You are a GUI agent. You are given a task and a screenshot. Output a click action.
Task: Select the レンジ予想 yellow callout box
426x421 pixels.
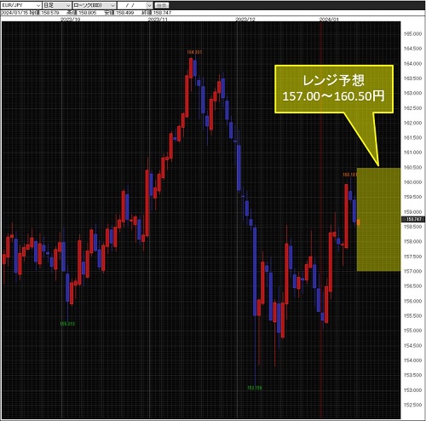pos(334,89)
